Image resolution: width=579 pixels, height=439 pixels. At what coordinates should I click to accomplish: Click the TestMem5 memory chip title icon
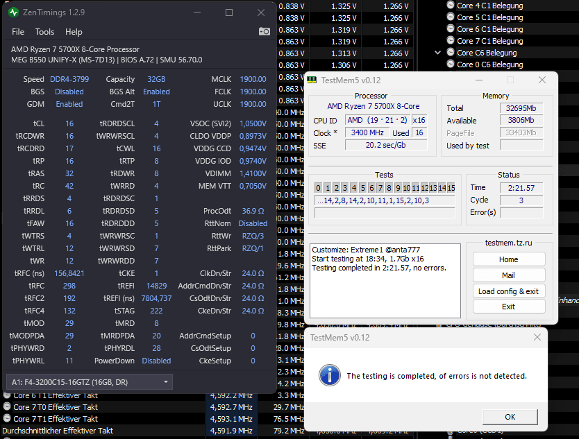[x=312, y=80]
